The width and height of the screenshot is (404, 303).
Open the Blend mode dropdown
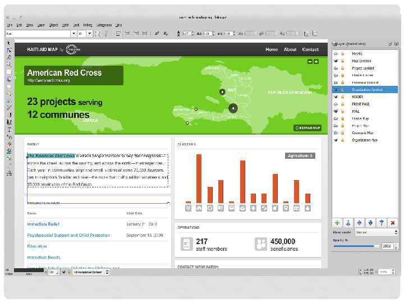[x=377, y=232]
